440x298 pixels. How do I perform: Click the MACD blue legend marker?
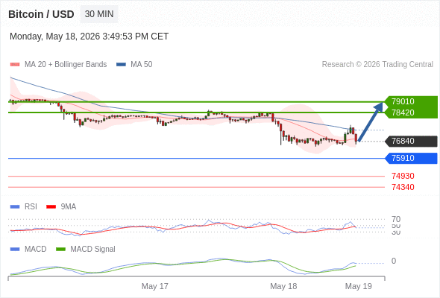[15, 249]
